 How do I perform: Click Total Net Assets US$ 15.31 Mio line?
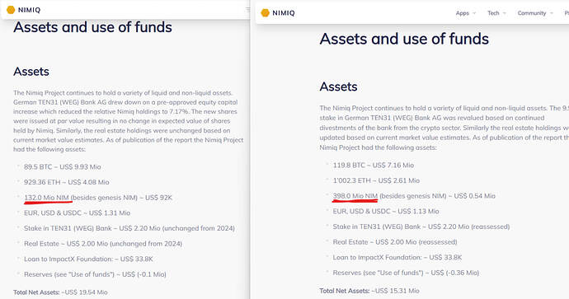tap(369, 291)
